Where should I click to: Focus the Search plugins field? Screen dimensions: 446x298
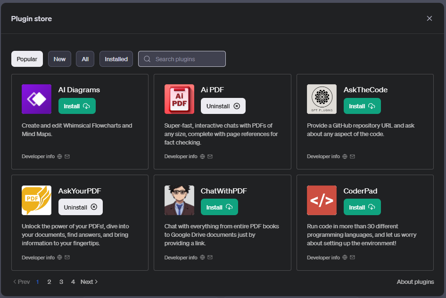click(x=182, y=59)
